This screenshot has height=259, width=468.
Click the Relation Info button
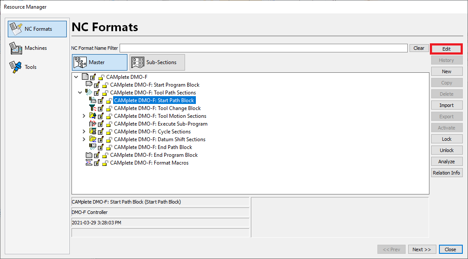tap(447, 172)
